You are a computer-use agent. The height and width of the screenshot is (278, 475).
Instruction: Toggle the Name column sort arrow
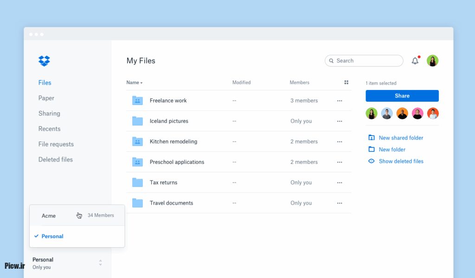tap(141, 83)
